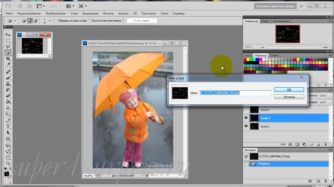Image resolution: width=334 pixels, height=187 pixels.
Task: Delete layer with Layers trash icon
Action: tap(325, 144)
